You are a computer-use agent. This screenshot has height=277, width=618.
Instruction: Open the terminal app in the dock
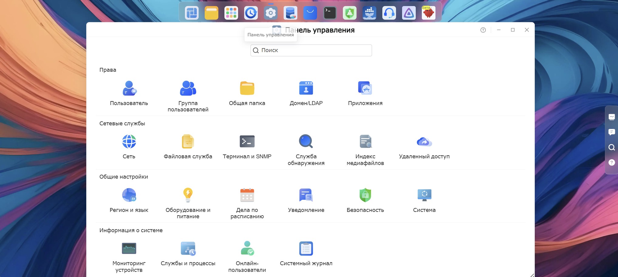[330, 13]
